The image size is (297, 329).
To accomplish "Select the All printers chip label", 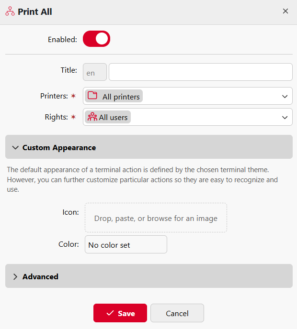I will (121, 97).
